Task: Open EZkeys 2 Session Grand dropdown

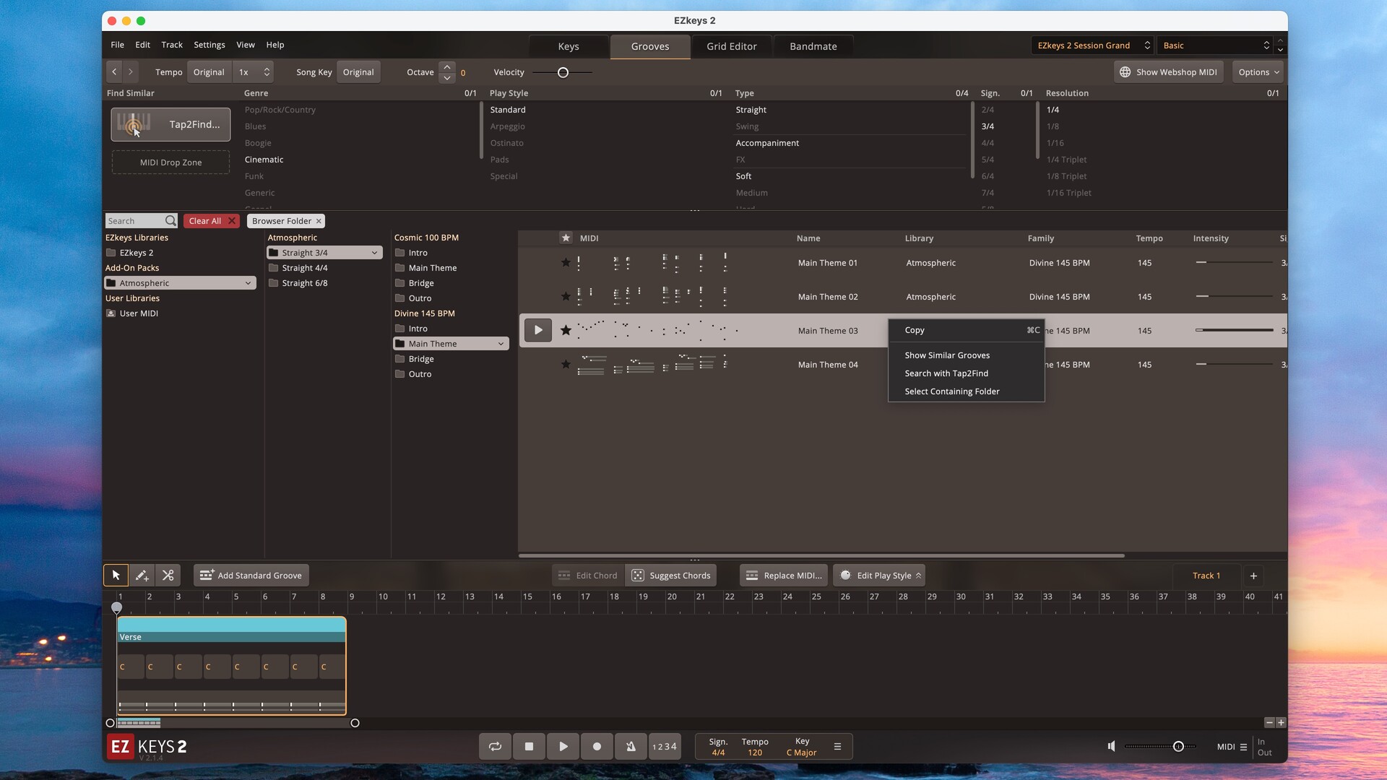Action: click(x=1092, y=45)
